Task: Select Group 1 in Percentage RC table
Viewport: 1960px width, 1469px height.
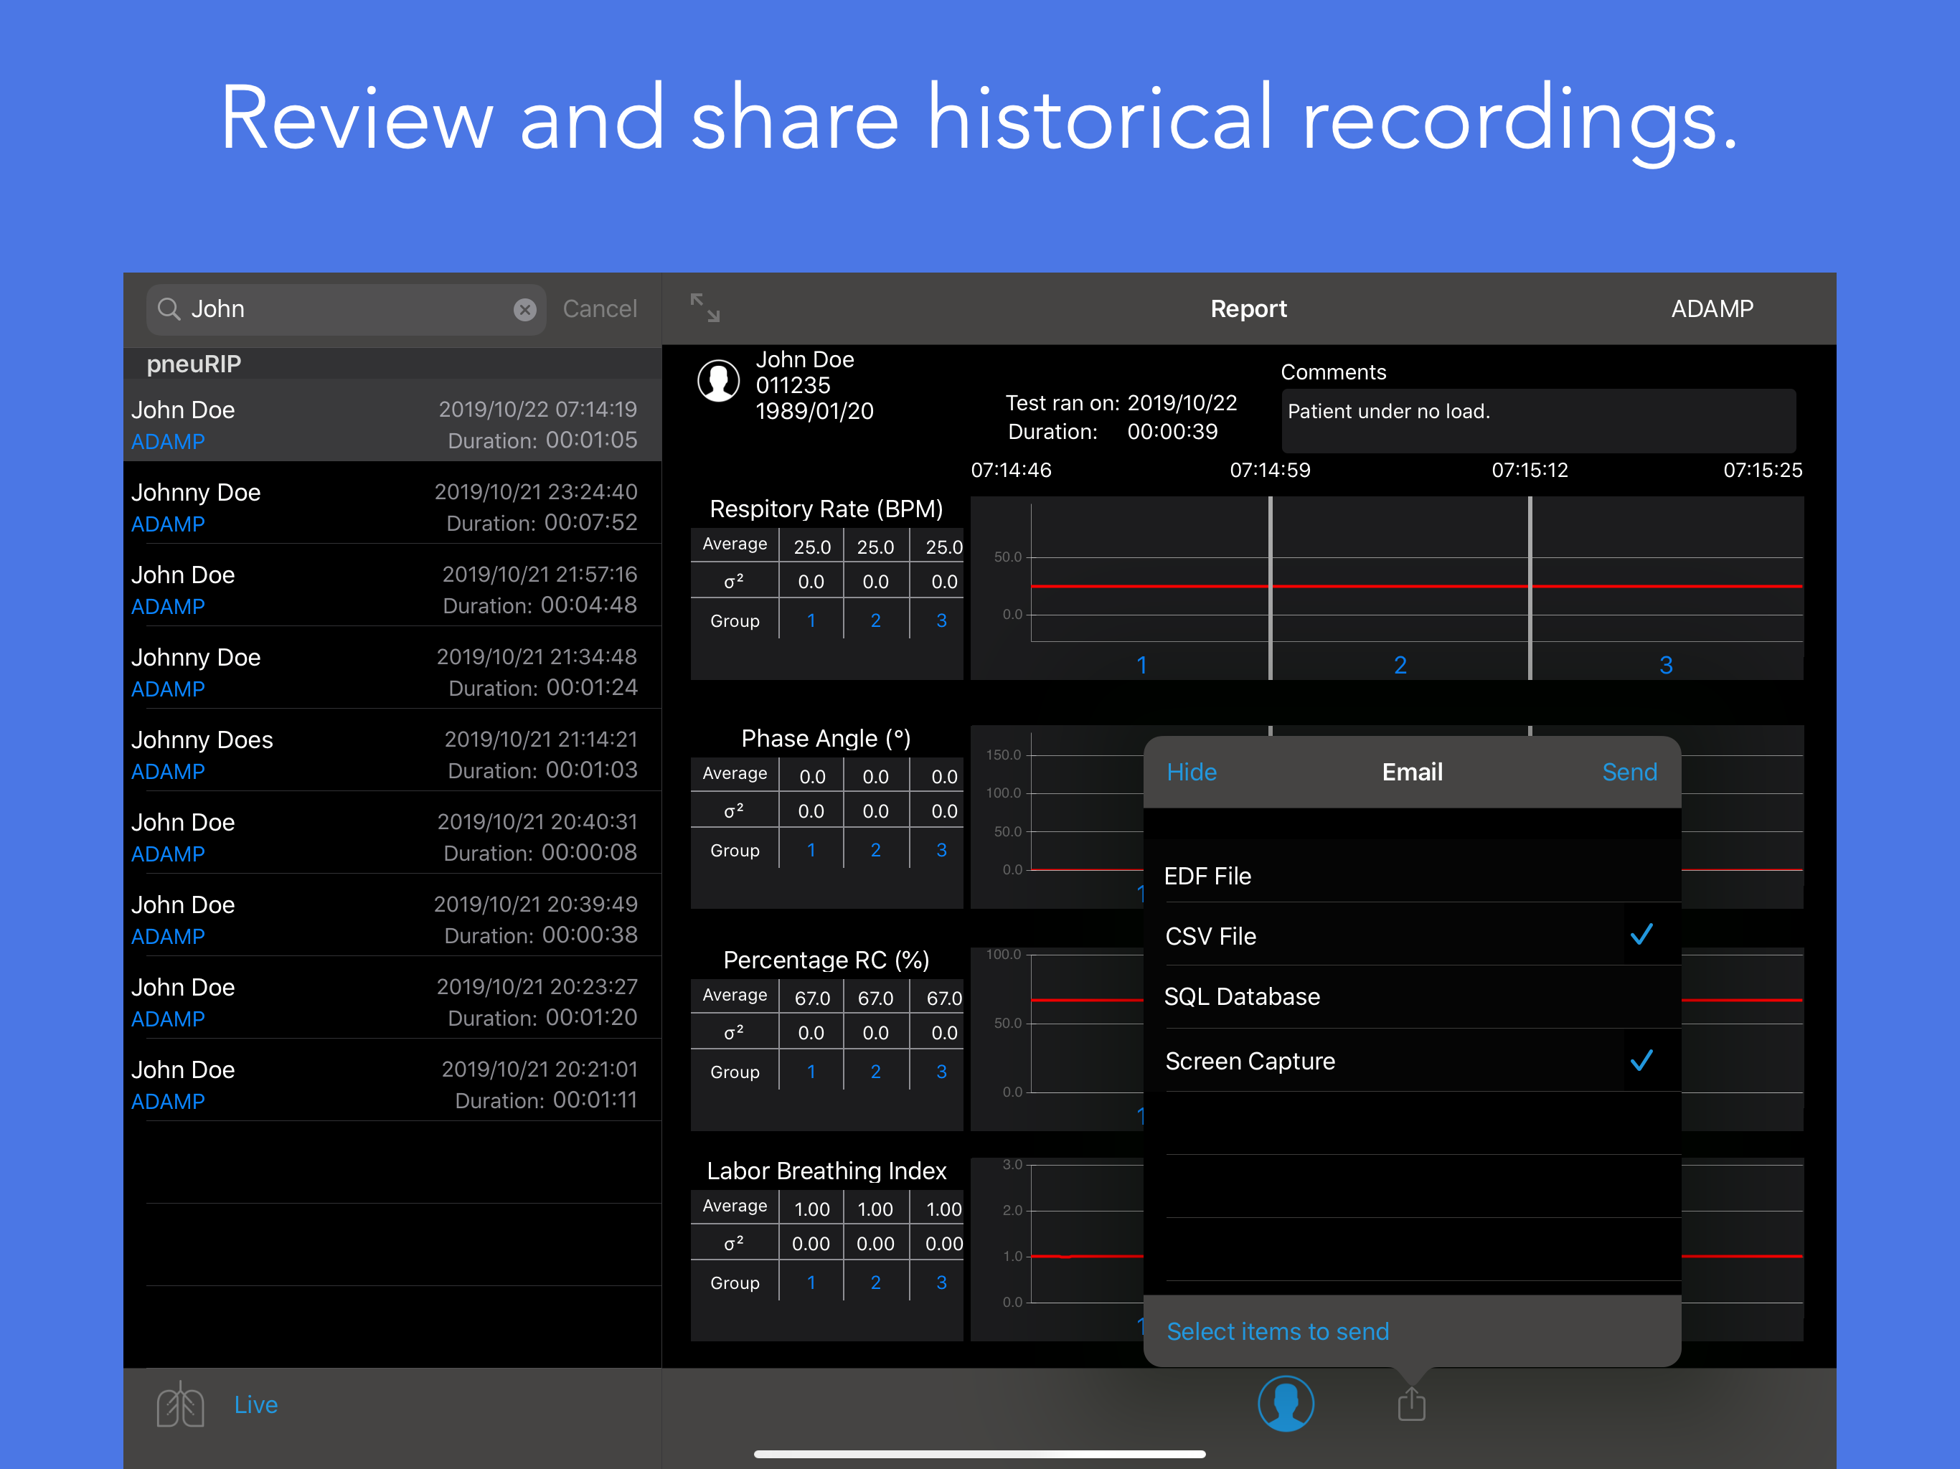Action: click(811, 1071)
